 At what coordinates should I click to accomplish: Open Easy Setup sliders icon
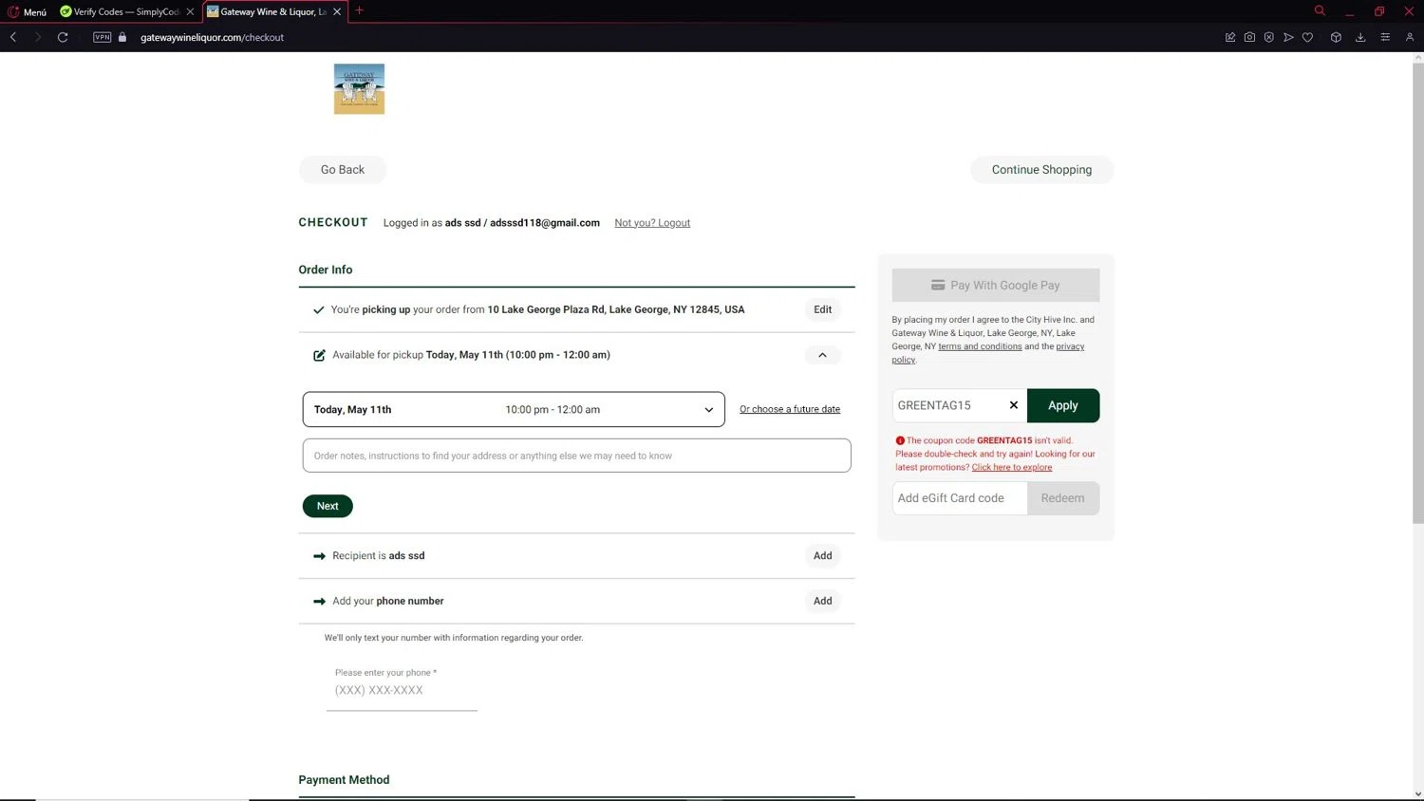coord(1385,37)
